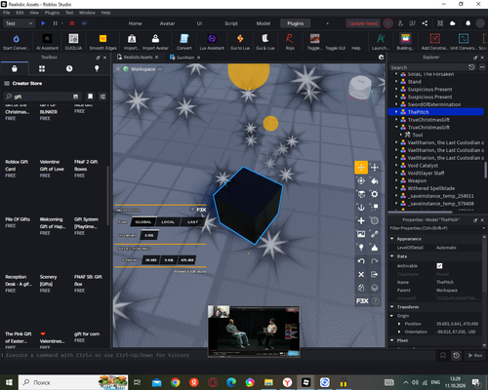Image resolution: width=488 pixels, height=390 pixels.
Task: Click the Update failed button
Action: [x=363, y=23]
